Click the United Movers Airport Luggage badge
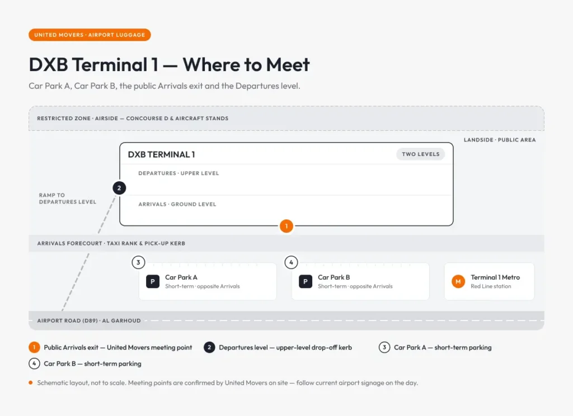 [90, 35]
